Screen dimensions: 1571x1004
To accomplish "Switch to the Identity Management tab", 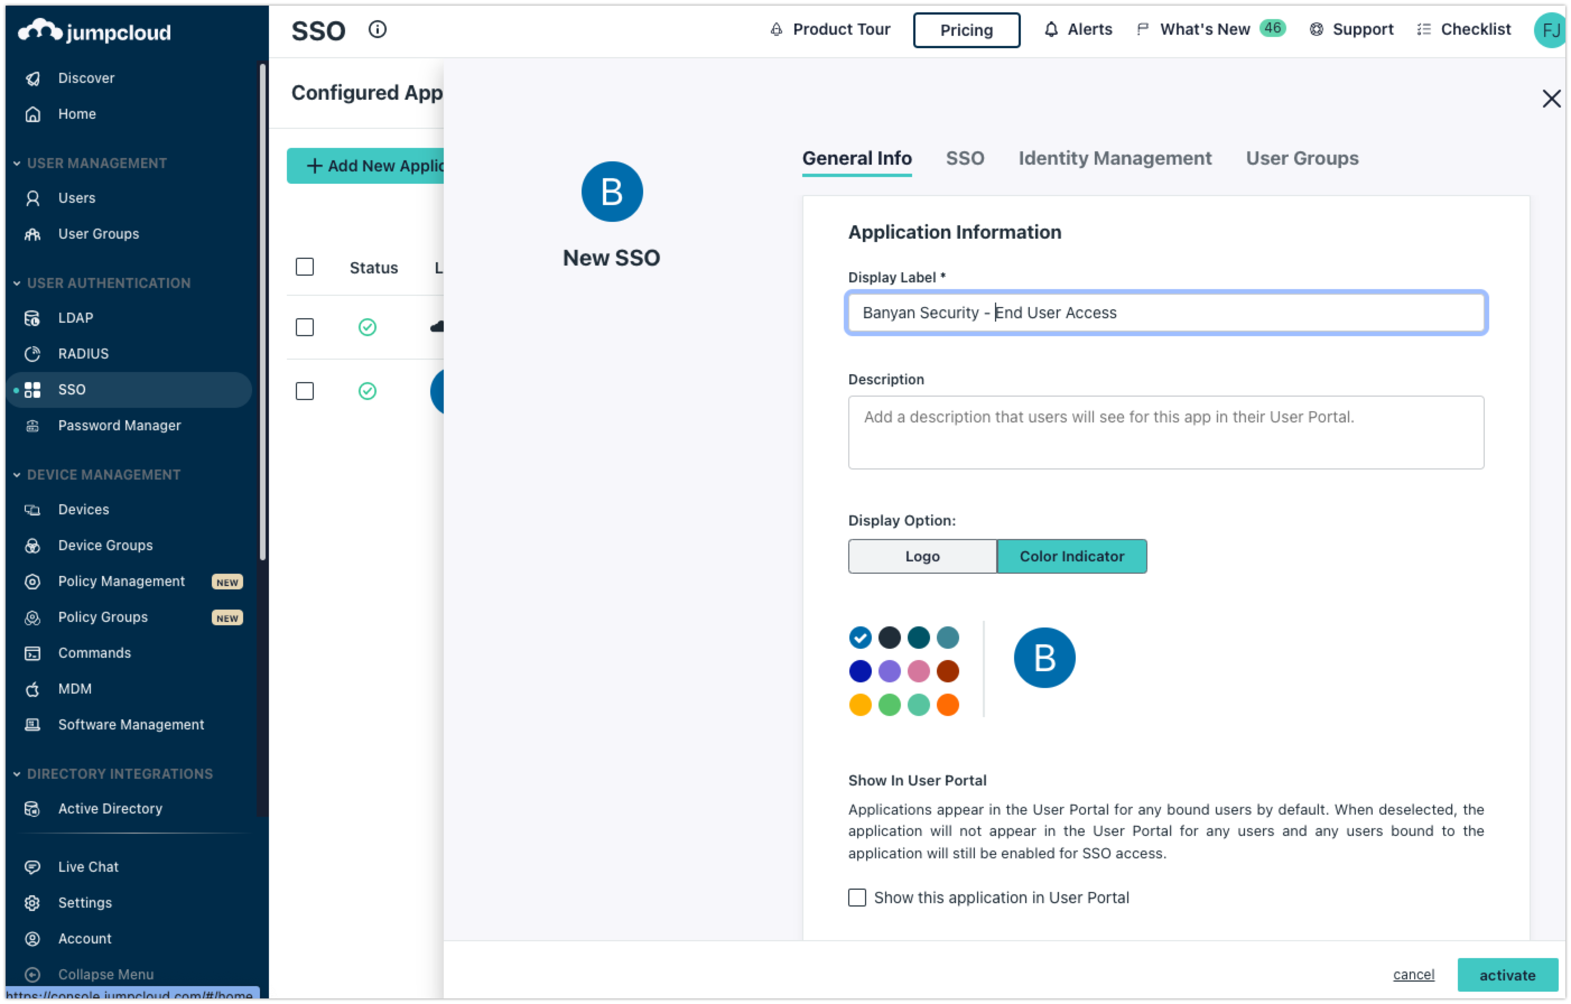I will tap(1114, 158).
